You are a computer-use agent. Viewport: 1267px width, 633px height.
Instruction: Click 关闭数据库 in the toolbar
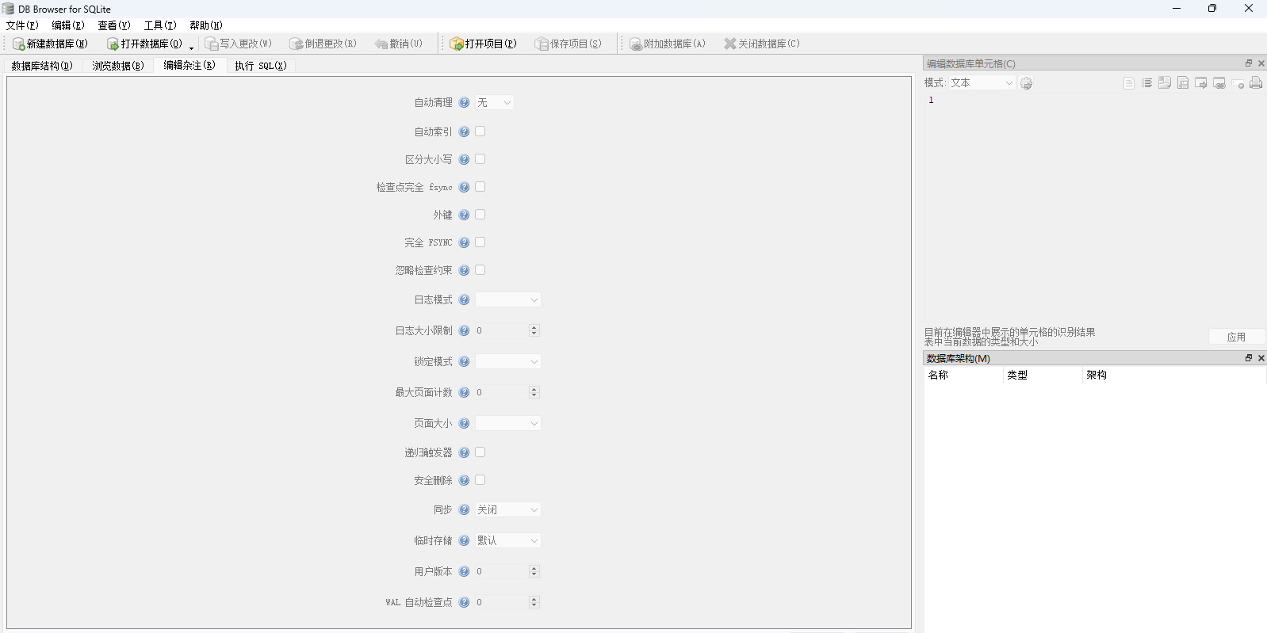tap(761, 44)
